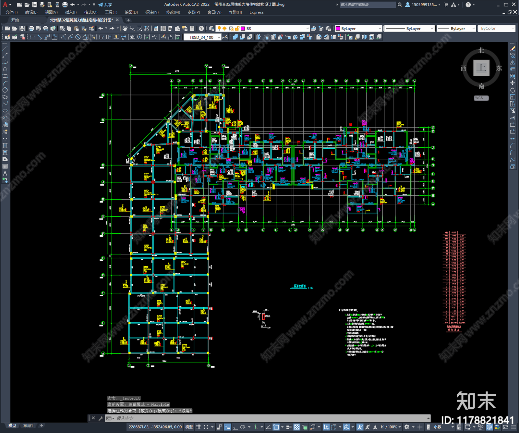The height and width of the screenshot is (433, 519).
Task: Toggle polar tracking in status bar
Action: pyautogui.click(x=243, y=427)
